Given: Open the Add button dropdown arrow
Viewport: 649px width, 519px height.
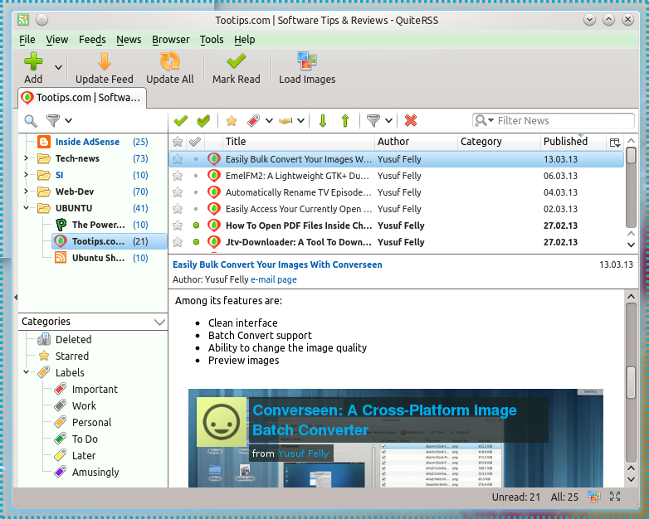Looking at the screenshot, I should coord(58,67).
